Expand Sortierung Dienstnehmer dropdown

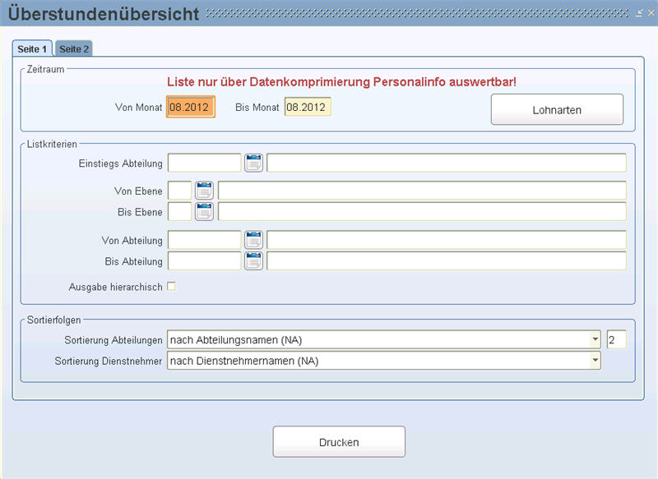point(595,361)
